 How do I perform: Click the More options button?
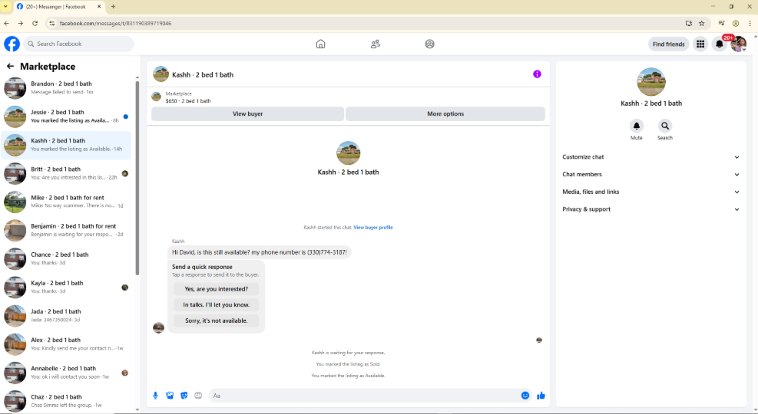pos(445,114)
